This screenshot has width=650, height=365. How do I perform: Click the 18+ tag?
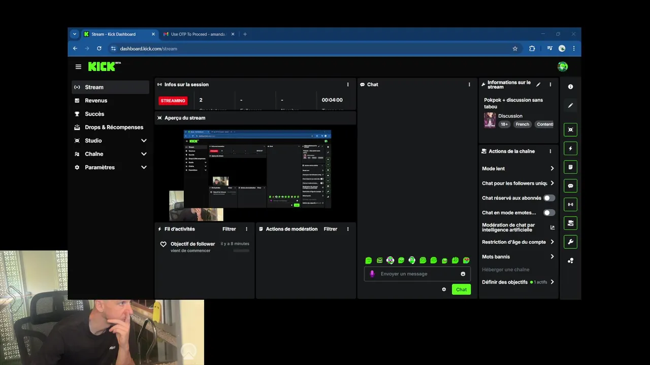click(x=504, y=124)
